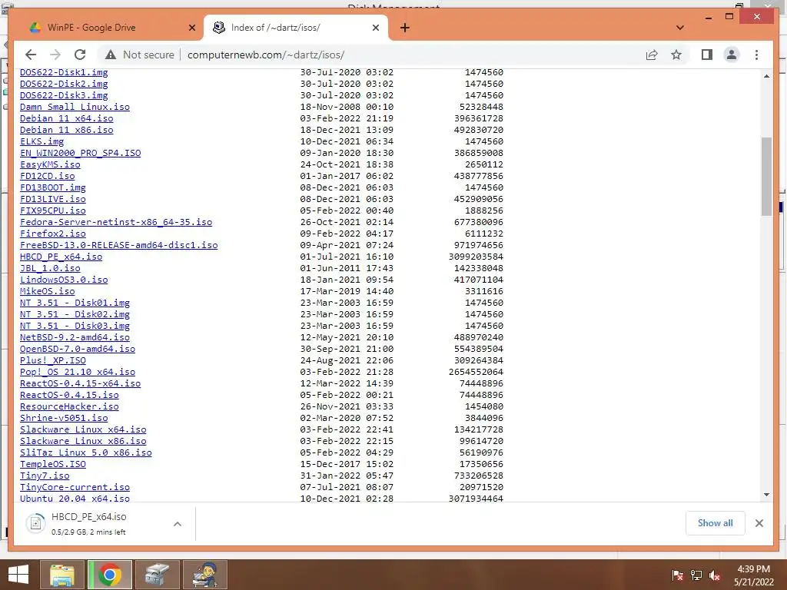
Task: Open the ELKS.img link
Action: pos(42,141)
